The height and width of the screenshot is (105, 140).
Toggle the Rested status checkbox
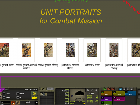[x=18, y=94]
